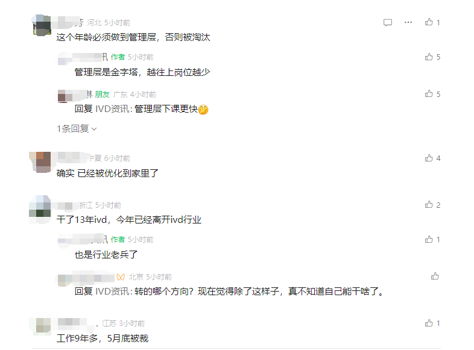Like the Beijing reply asking 转的哪个方向
The image size is (474, 350).
click(x=435, y=276)
